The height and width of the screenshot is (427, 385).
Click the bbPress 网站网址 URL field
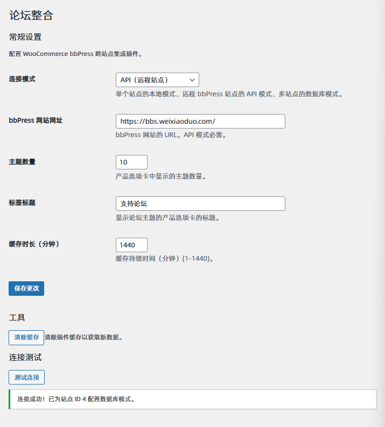[x=200, y=121]
